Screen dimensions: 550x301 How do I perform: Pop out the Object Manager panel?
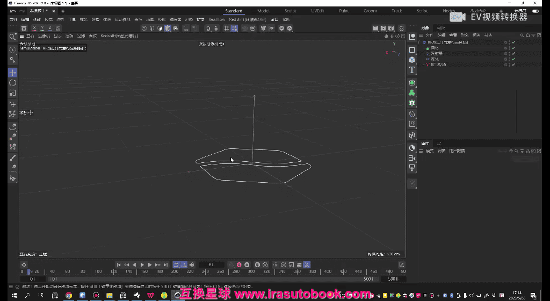click(x=539, y=35)
